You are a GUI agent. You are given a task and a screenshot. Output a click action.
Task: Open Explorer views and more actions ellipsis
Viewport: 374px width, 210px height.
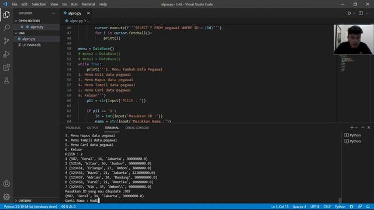point(53,13)
